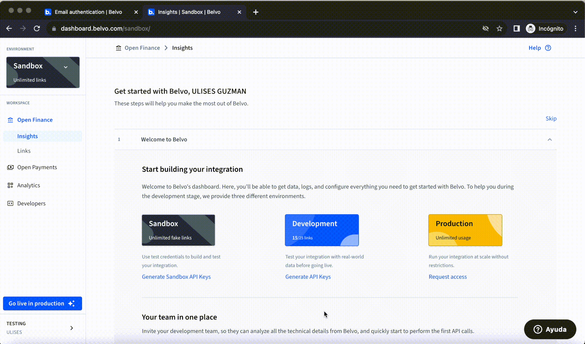585x344 pixels.
Task: Click Open Finance breadcrumb link
Action: tap(142, 48)
